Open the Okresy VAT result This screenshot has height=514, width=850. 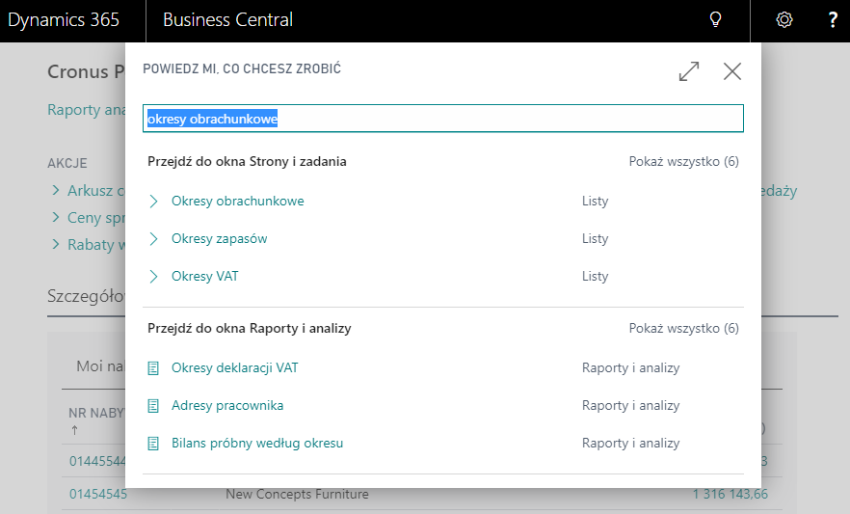point(205,277)
